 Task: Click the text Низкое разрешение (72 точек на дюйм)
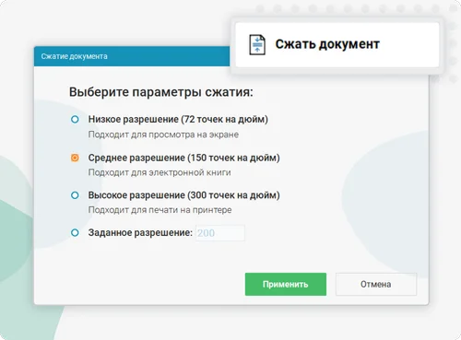[178, 119]
